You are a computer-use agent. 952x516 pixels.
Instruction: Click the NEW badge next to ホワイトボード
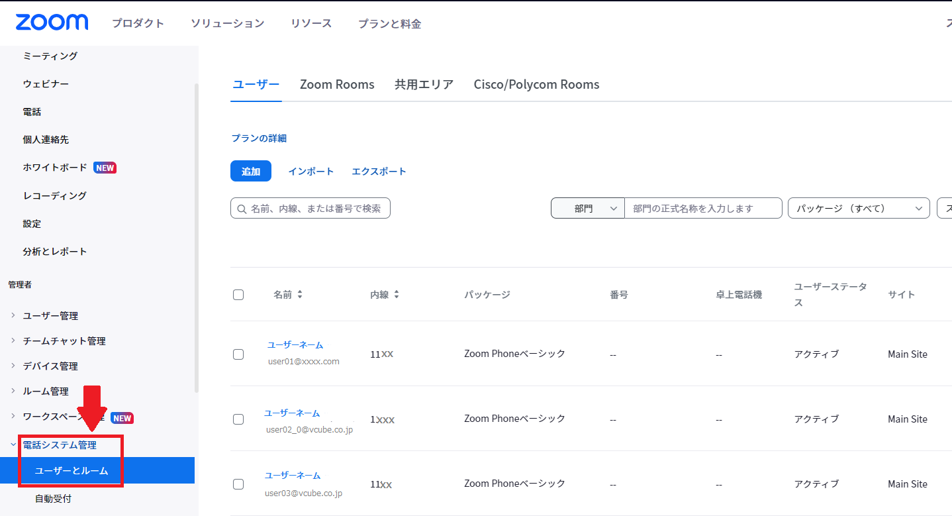pyautogui.click(x=105, y=168)
